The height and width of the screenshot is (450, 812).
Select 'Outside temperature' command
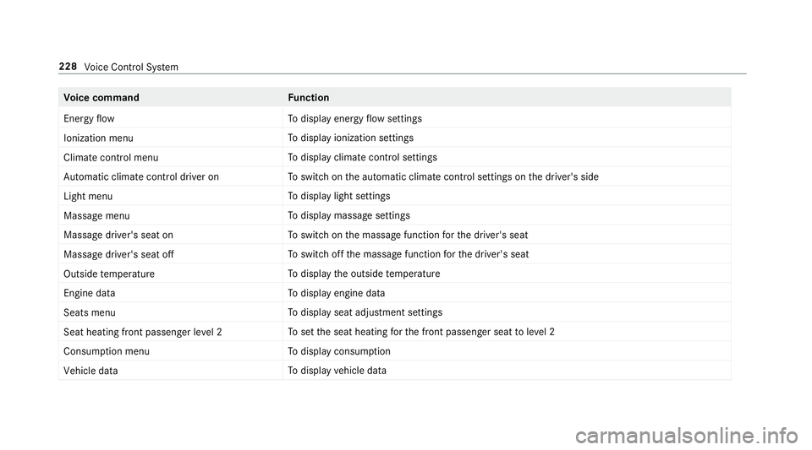pyautogui.click(x=109, y=274)
